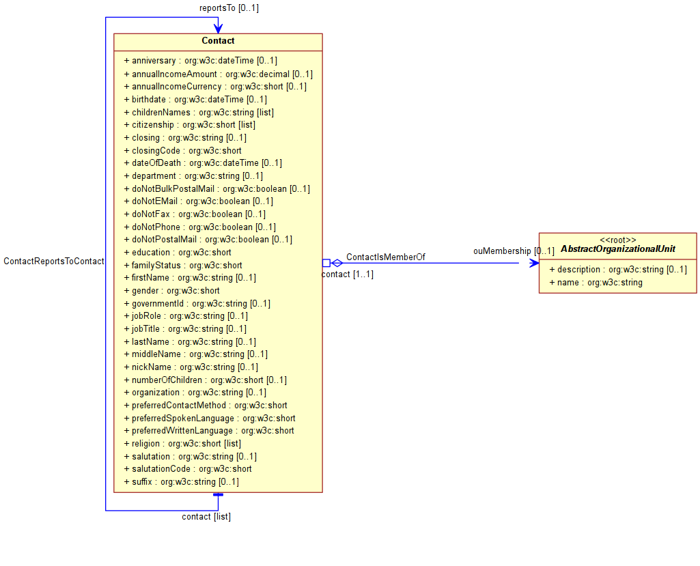This screenshot has width=700, height=566.
Task: Click the <<root>> stereotype label
Action: point(618,240)
